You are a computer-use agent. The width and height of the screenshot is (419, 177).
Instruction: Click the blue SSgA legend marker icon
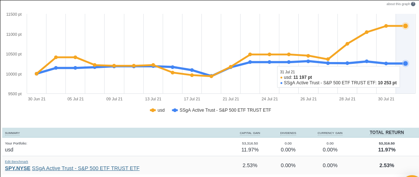(175, 110)
